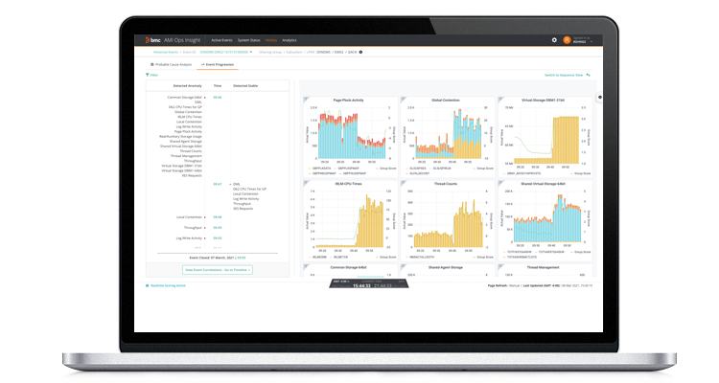Click the info icon after DATA breadcrumb

(x=360, y=52)
